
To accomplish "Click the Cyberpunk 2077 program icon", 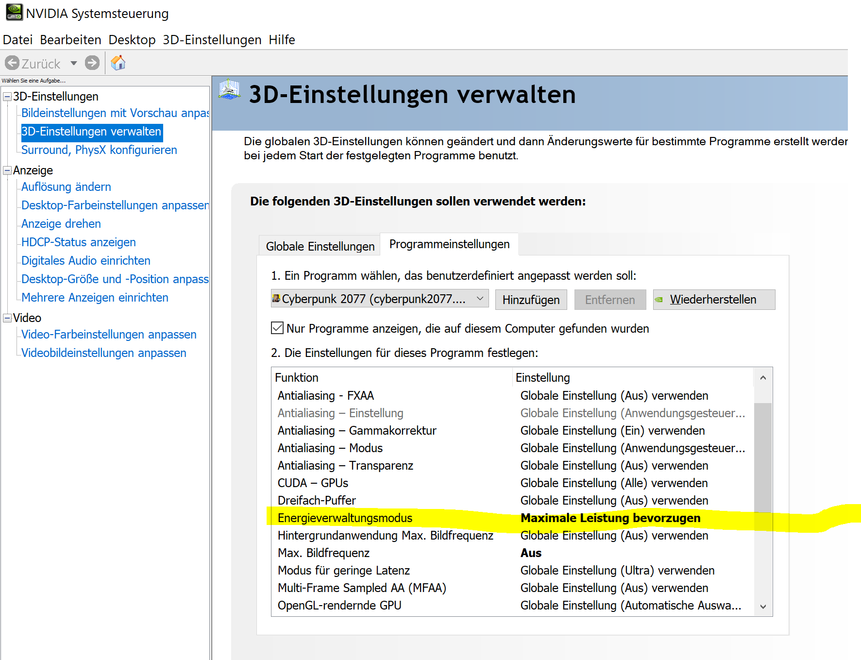I will tap(276, 298).
